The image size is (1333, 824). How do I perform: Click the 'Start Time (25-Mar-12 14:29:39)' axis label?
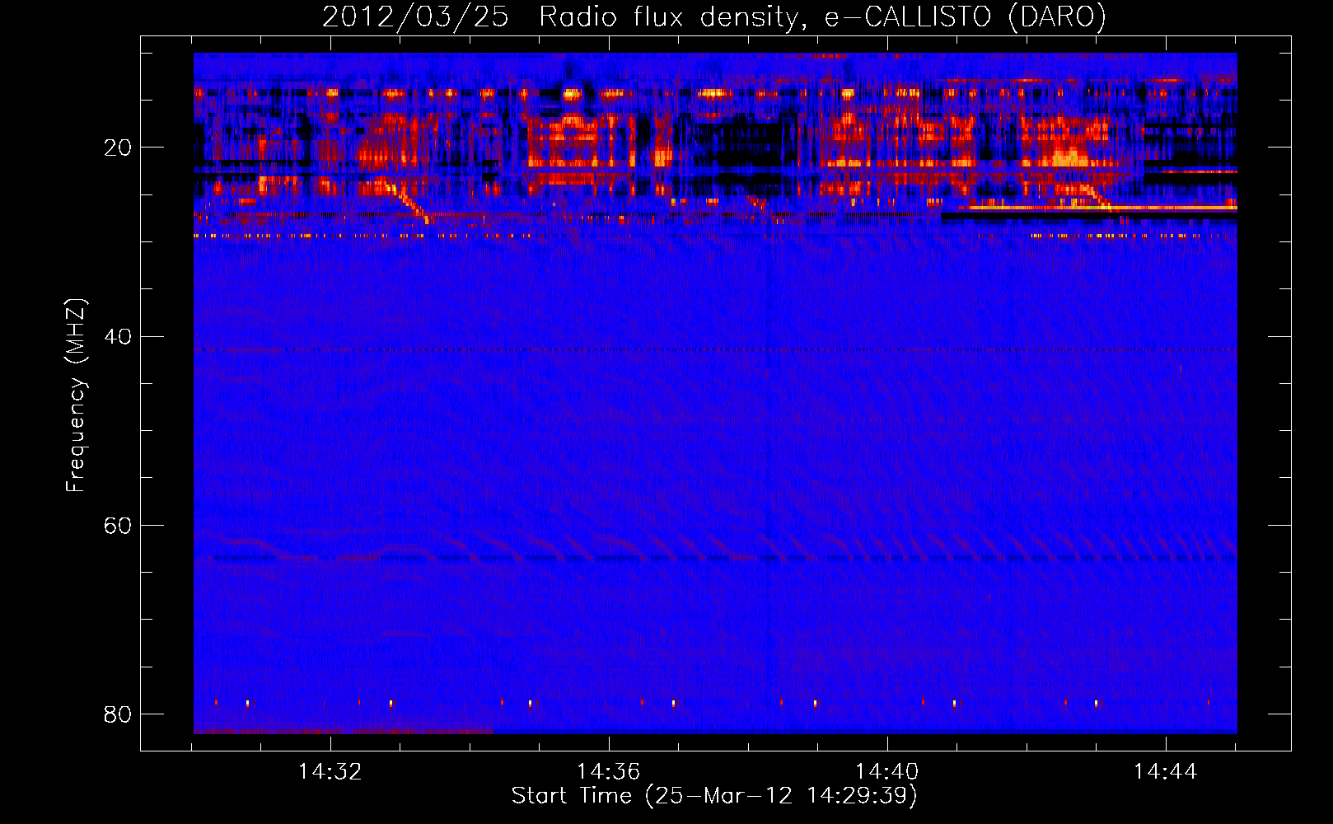pos(714,796)
